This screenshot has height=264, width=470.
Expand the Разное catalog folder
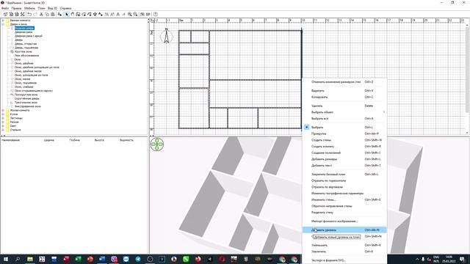click(3, 122)
